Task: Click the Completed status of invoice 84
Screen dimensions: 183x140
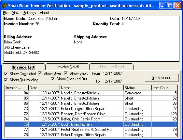Action: (x=133, y=93)
